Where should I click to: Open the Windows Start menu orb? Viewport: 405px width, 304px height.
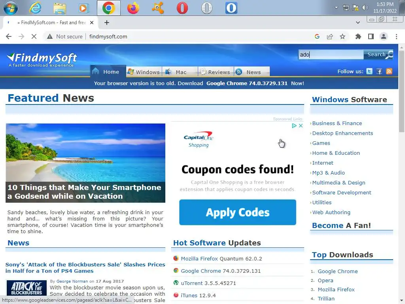11,8
